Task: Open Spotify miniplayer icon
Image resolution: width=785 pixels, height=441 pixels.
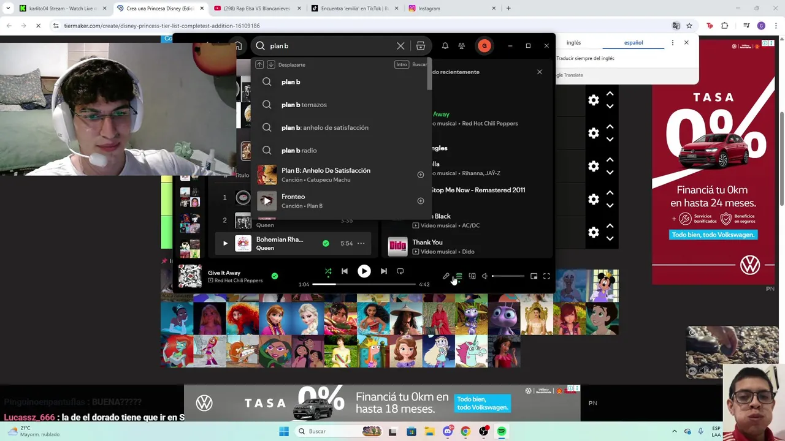Action: click(534, 276)
